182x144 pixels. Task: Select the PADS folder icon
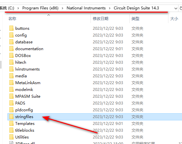(11, 103)
